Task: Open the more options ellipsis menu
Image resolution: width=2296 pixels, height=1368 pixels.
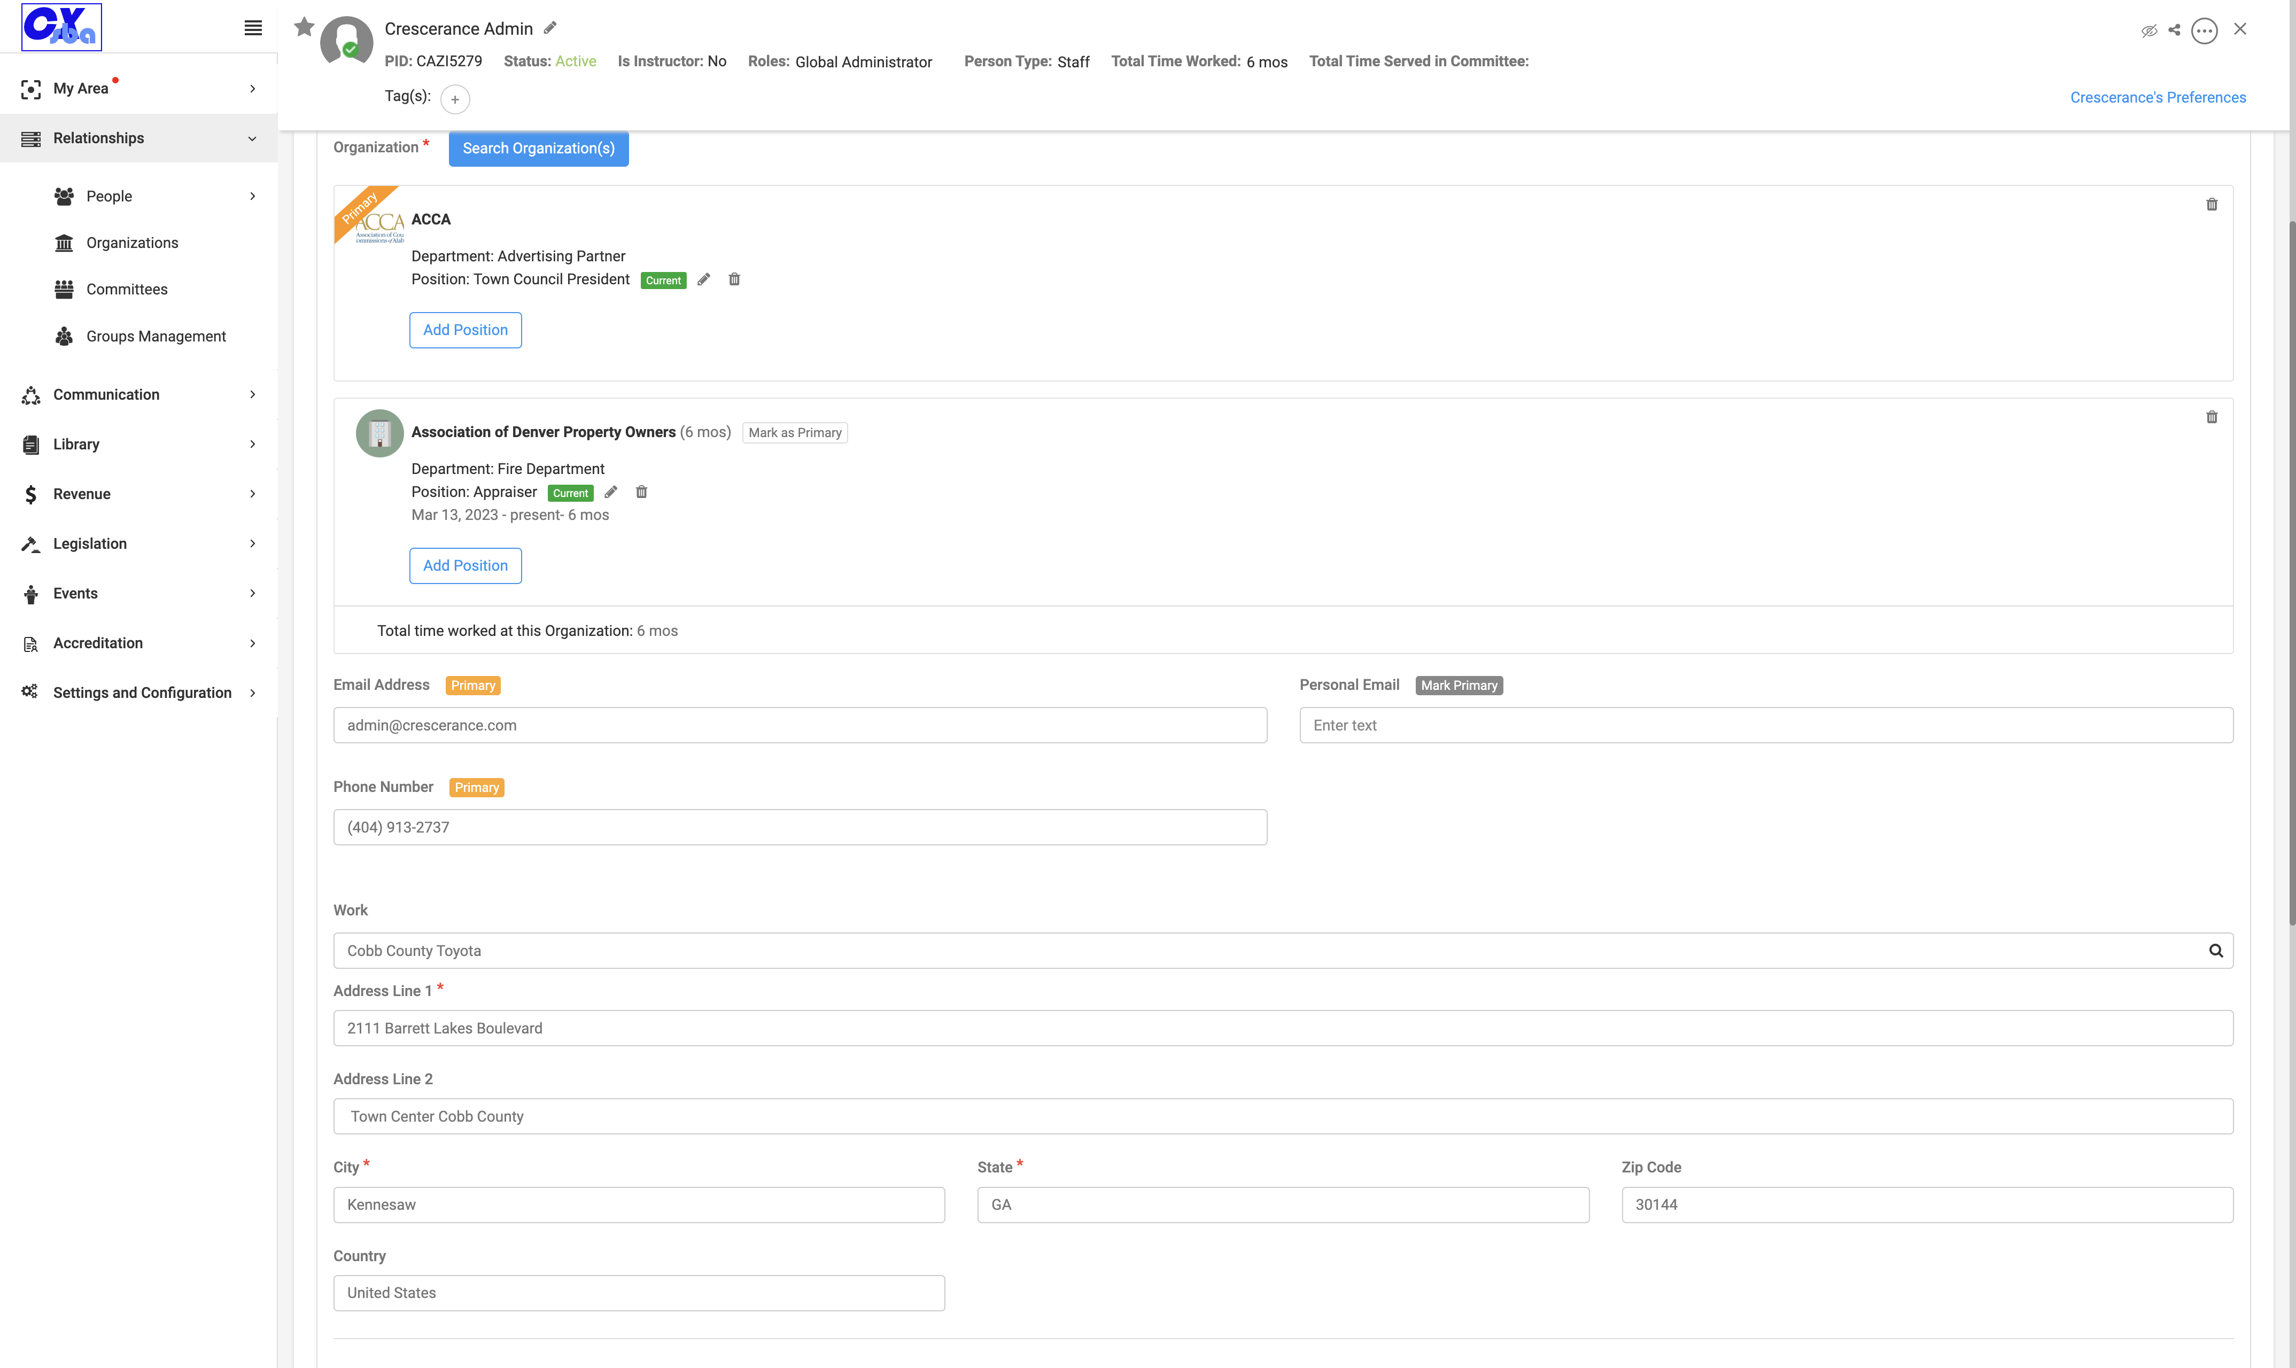Action: (x=2204, y=30)
